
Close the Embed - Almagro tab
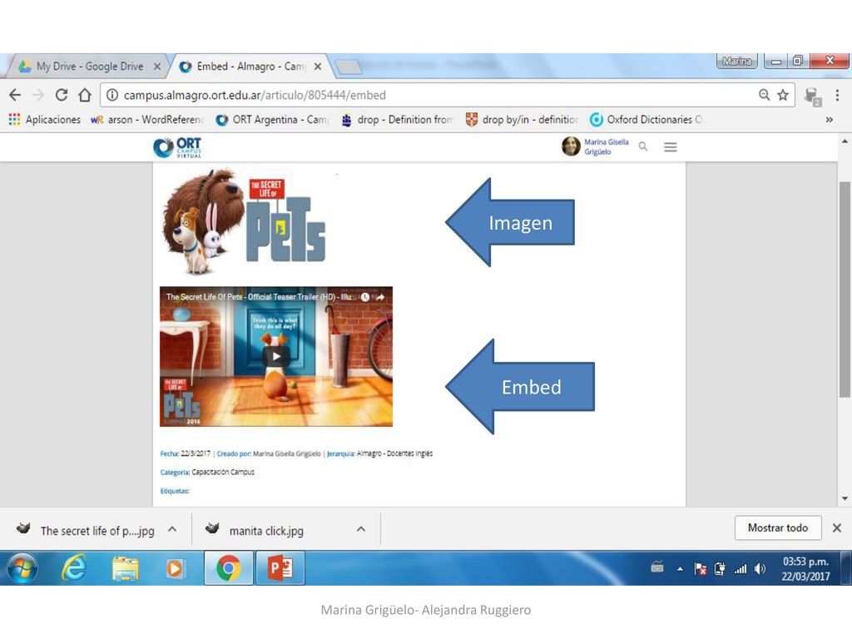318,67
